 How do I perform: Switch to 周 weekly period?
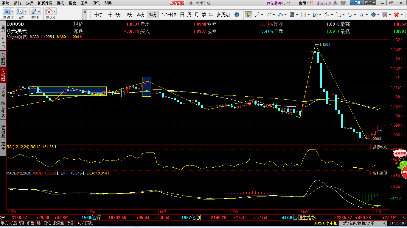point(189,15)
